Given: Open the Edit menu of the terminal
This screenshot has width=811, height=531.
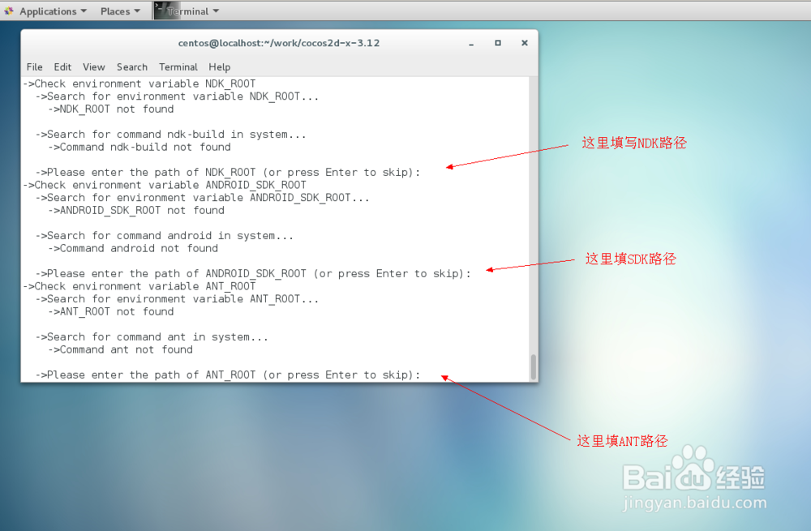Looking at the screenshot, I should [x=62, y=66].
